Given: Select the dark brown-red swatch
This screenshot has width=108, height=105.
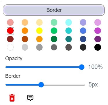Looking at the screenshot, I should [x=10, y=39].
